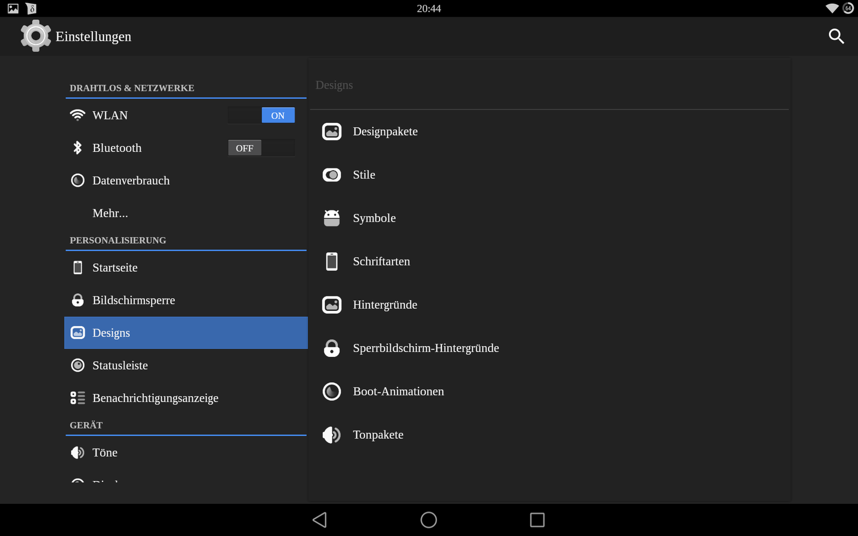The image size is (858, 536).
Task: Open Bildschirmsperre settings
Action: click(134, 300)
